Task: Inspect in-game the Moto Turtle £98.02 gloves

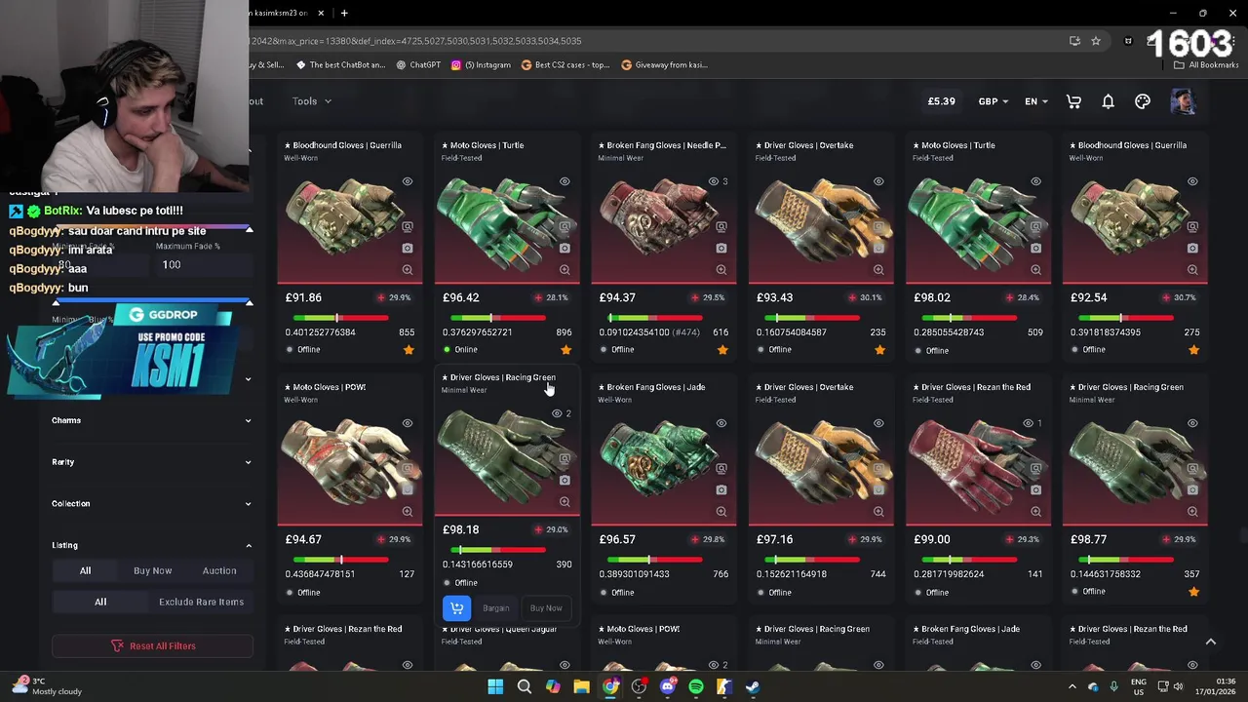Action: point(1035,226)
